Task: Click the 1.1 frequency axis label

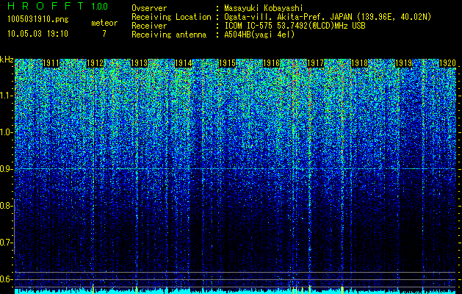Action: [6, 96]
